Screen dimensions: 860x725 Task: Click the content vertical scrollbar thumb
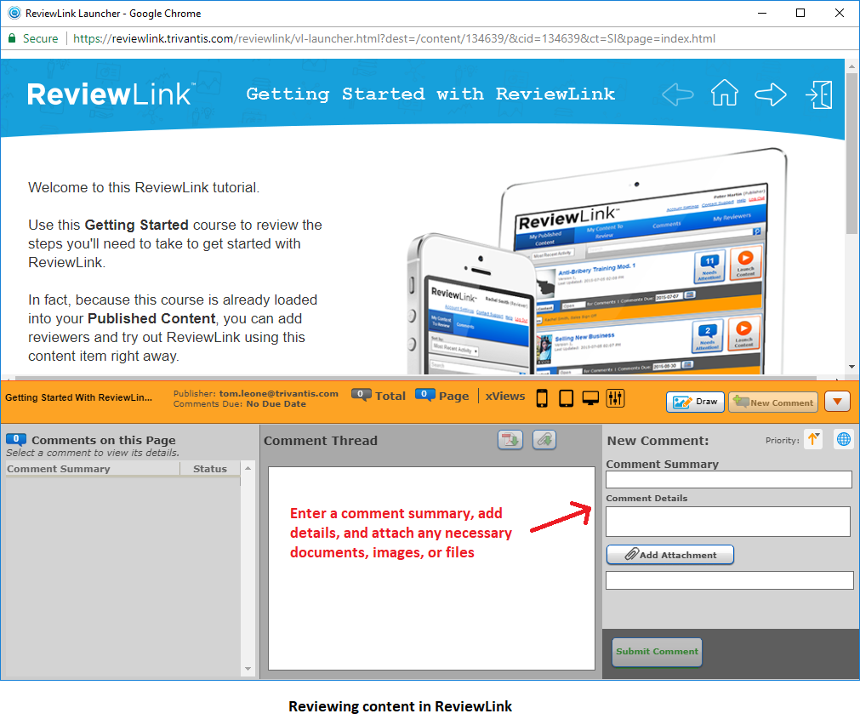coord(851,153)
